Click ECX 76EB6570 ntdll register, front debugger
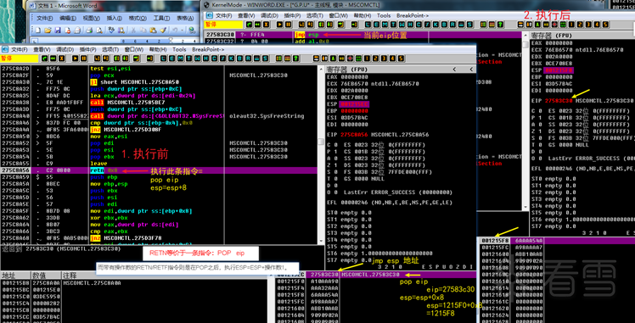Screen dimensions: 635x323 373,84
